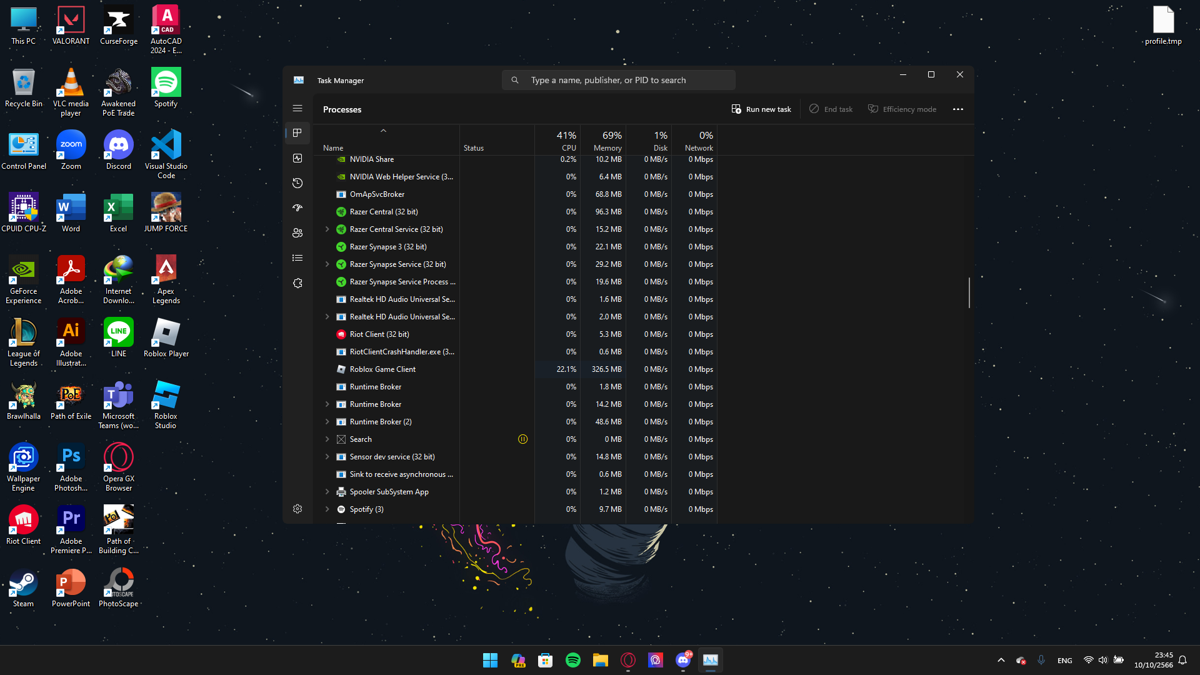1200x675 pixels.
Task: Open Spotify from the taskbar
Action: (x=572, y=660)
